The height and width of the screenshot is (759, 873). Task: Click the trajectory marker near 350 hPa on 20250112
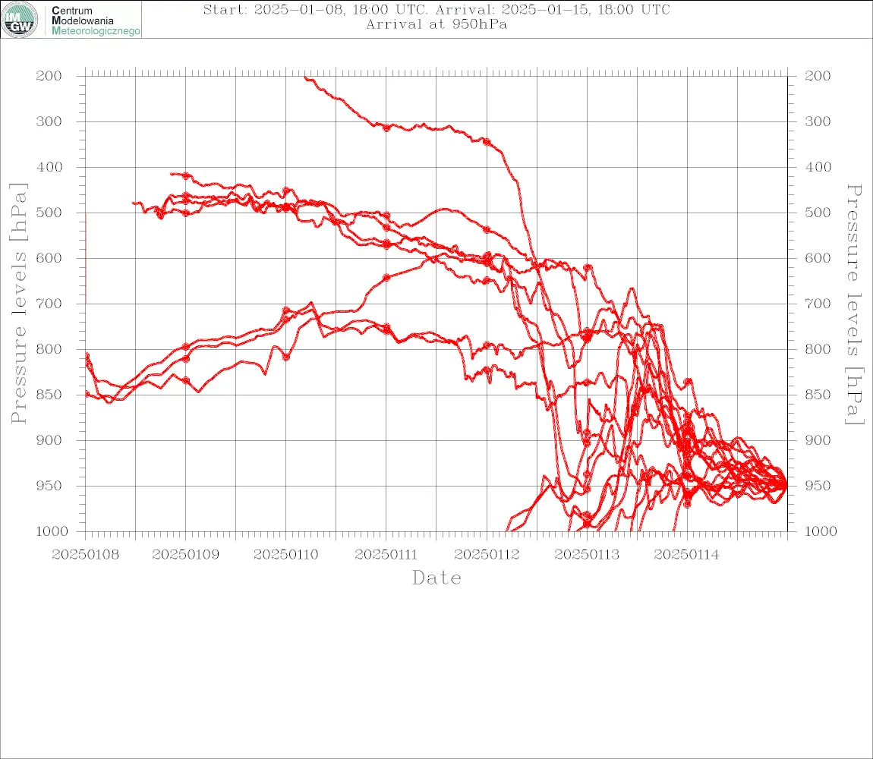coord(487,142)
